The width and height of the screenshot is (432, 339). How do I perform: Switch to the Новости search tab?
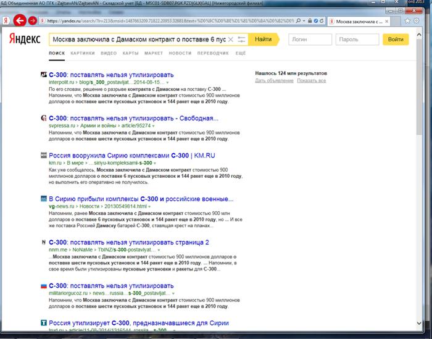pos(180,54)
